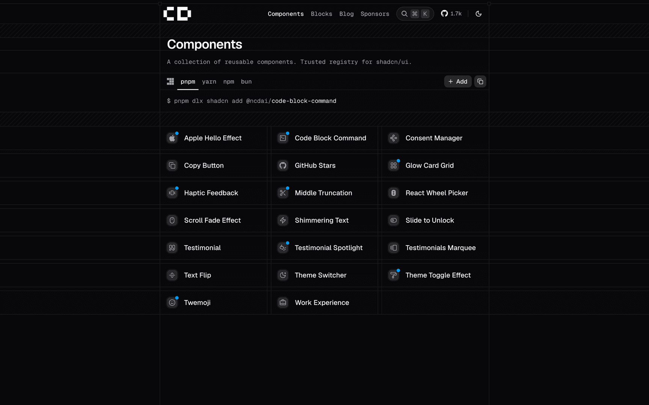Click the Twemoji smiley icon
649x405 pixels.
pyautogui.click(x=172, y=302)
